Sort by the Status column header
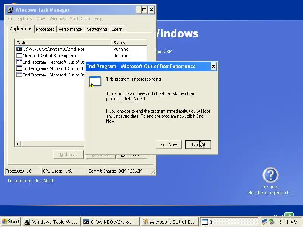The image size is (303, 227). tap(129, 43)
